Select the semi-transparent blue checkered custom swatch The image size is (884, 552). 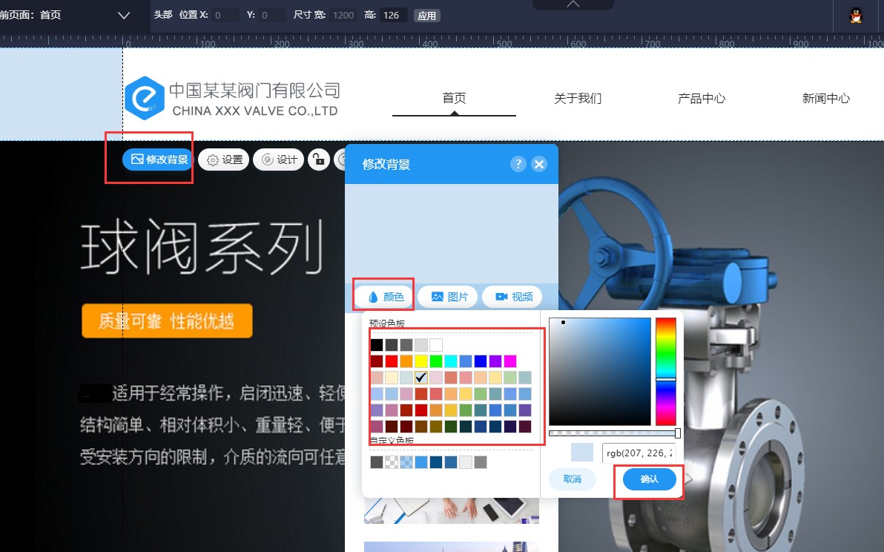[x=406, y=462]
